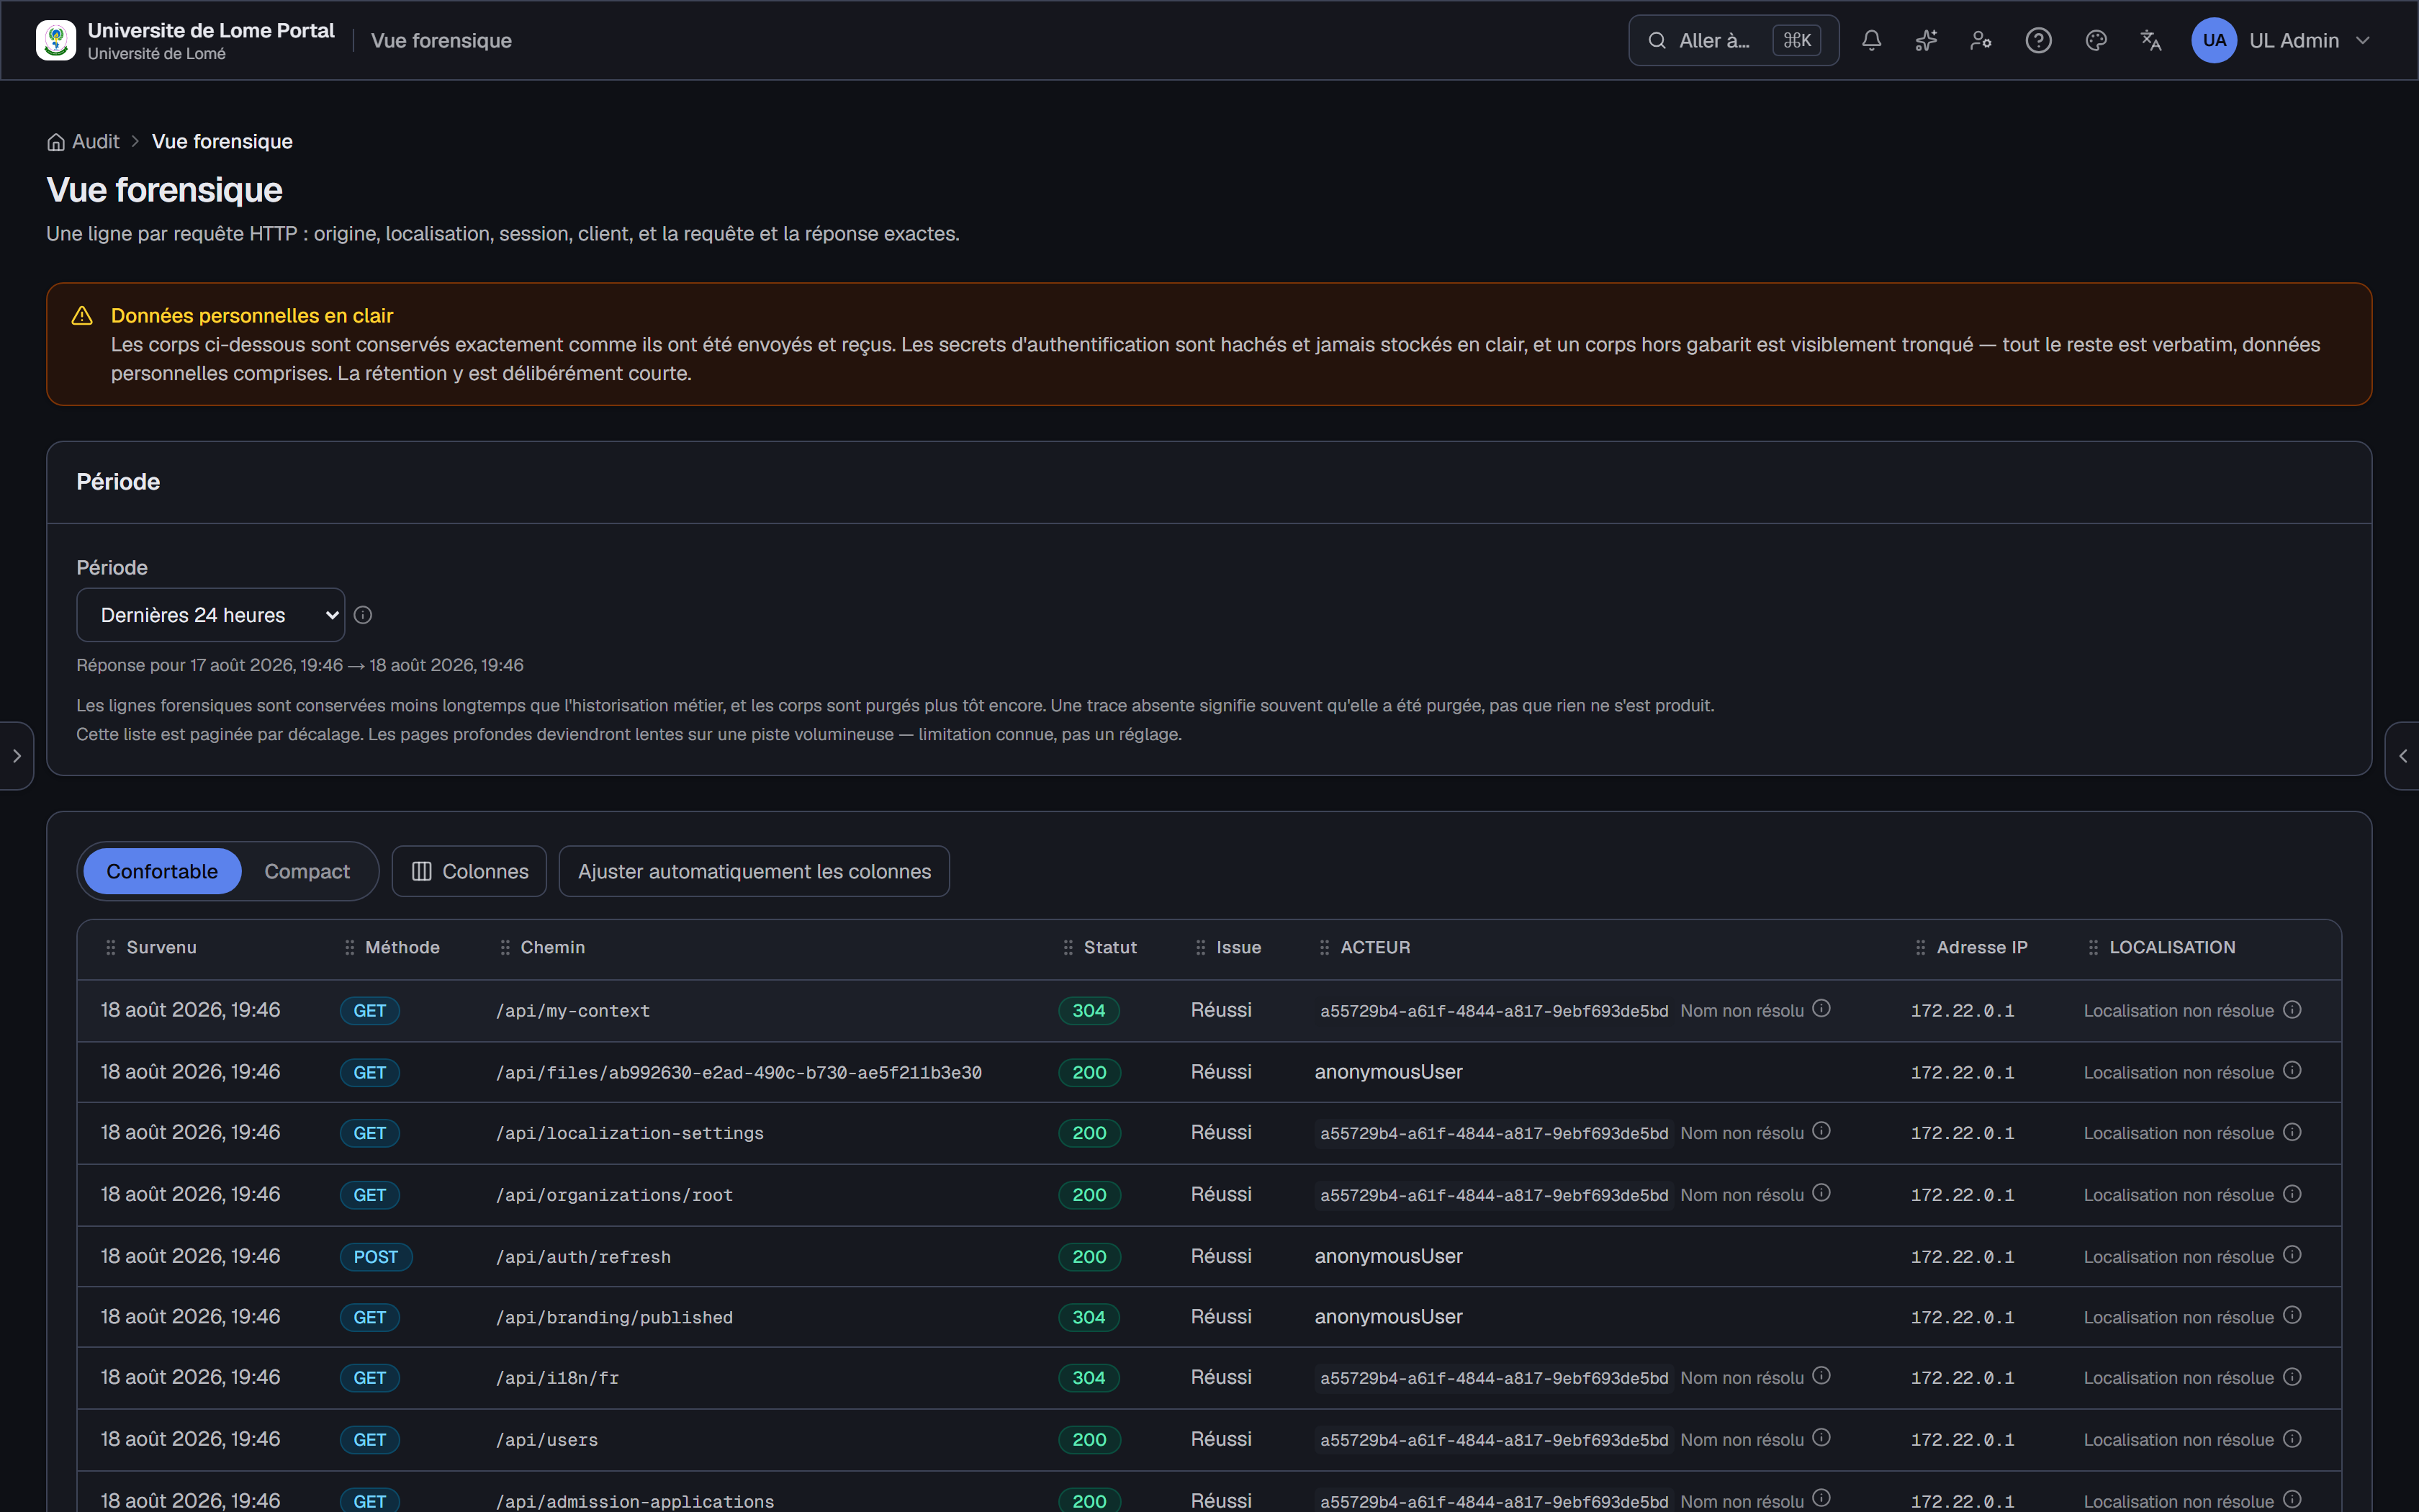Click path /api/auth/refresh
Viewport: 2419px width, 1512px height.
coord(584,1257)
